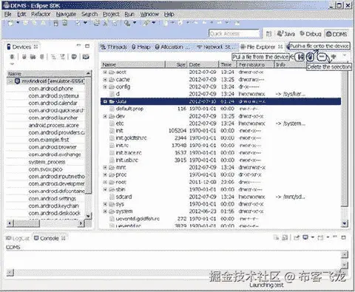Select com.example.first process
355x292 pixels.
click(x=49, y=140)
